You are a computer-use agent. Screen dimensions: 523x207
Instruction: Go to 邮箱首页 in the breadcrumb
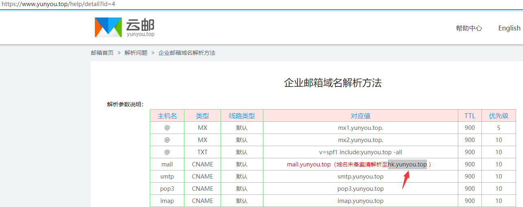tap(102, 53)
